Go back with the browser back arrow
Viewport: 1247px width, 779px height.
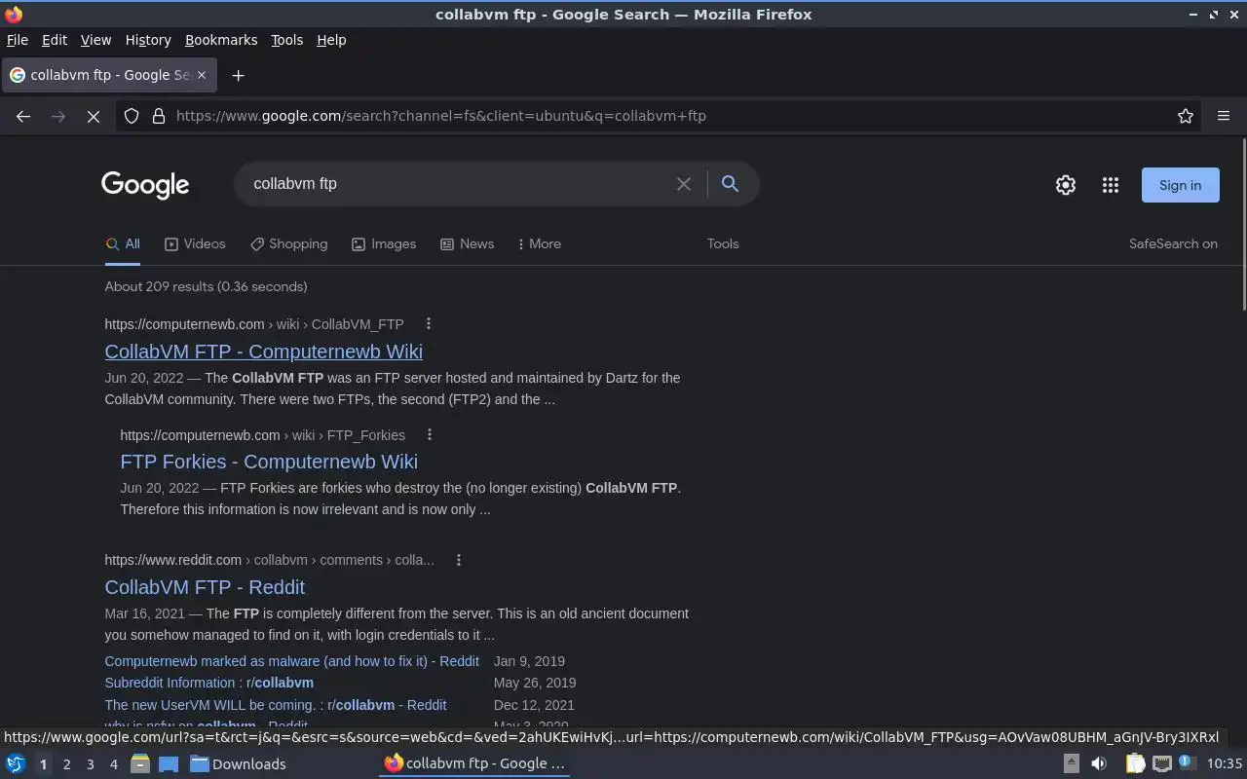pyautogui.click(x=23, y=116)
